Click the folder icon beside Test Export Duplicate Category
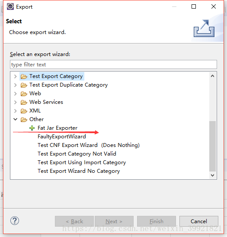227x237 pixels. click(x=24, y=85)
